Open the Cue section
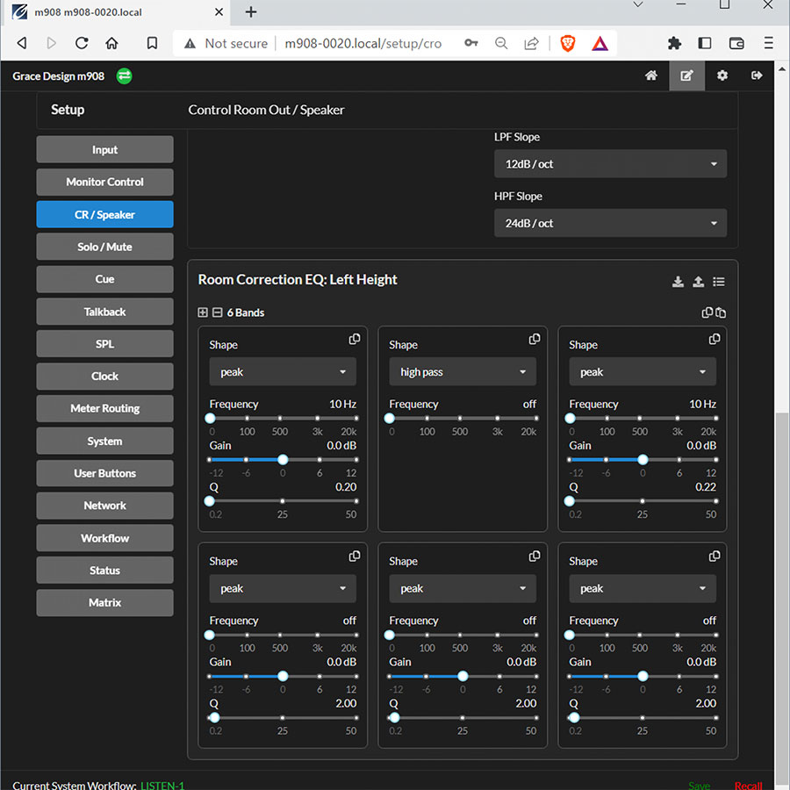Viewport: 790px width, 790px height. tap(104, 279)
